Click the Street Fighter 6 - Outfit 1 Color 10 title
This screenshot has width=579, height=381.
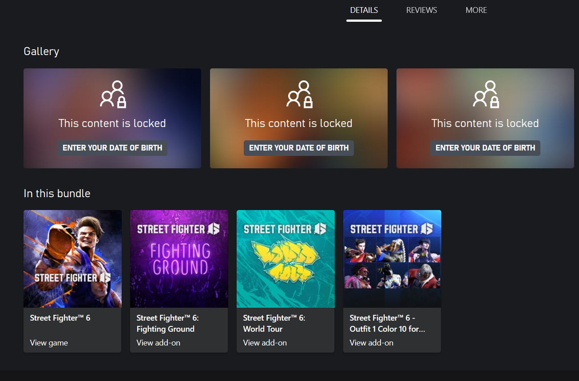tap(387, 323)
